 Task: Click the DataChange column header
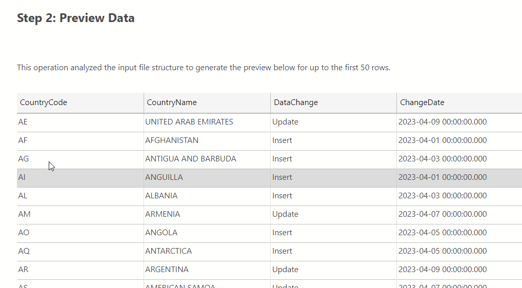tap(296, 102)
